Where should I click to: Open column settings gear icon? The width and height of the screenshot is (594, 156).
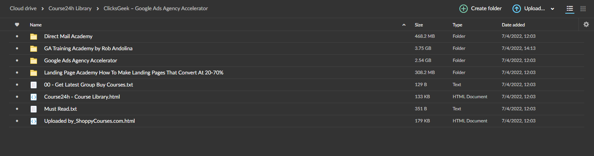[586, 25]
